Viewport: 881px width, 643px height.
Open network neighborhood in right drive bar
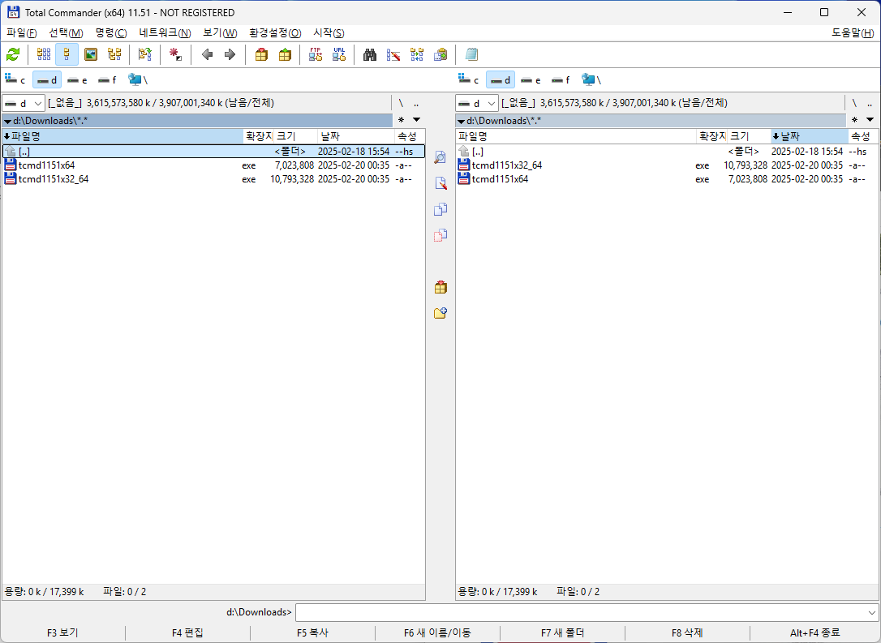pos(591,80)
